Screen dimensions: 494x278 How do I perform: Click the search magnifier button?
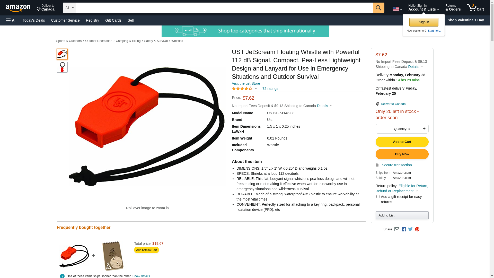click(378, 8)
